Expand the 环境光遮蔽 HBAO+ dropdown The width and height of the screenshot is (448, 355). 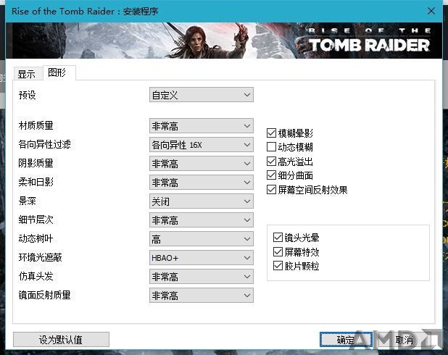(x=201, y=258)
